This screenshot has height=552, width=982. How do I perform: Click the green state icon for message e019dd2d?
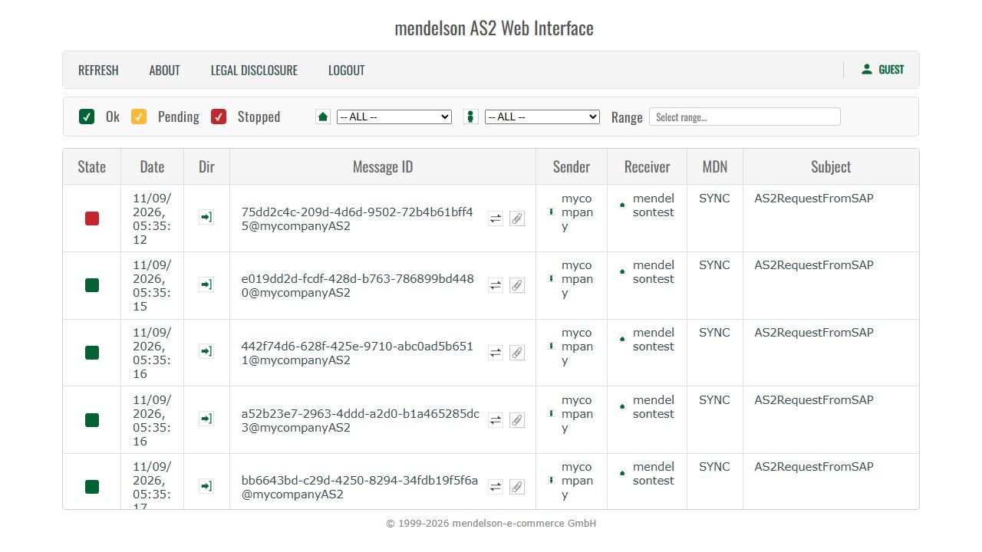pos(92,285)
